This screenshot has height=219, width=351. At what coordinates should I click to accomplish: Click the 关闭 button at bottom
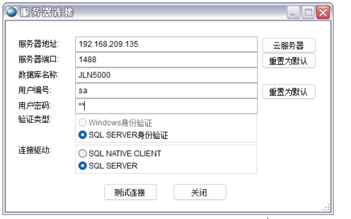point(199,192)
